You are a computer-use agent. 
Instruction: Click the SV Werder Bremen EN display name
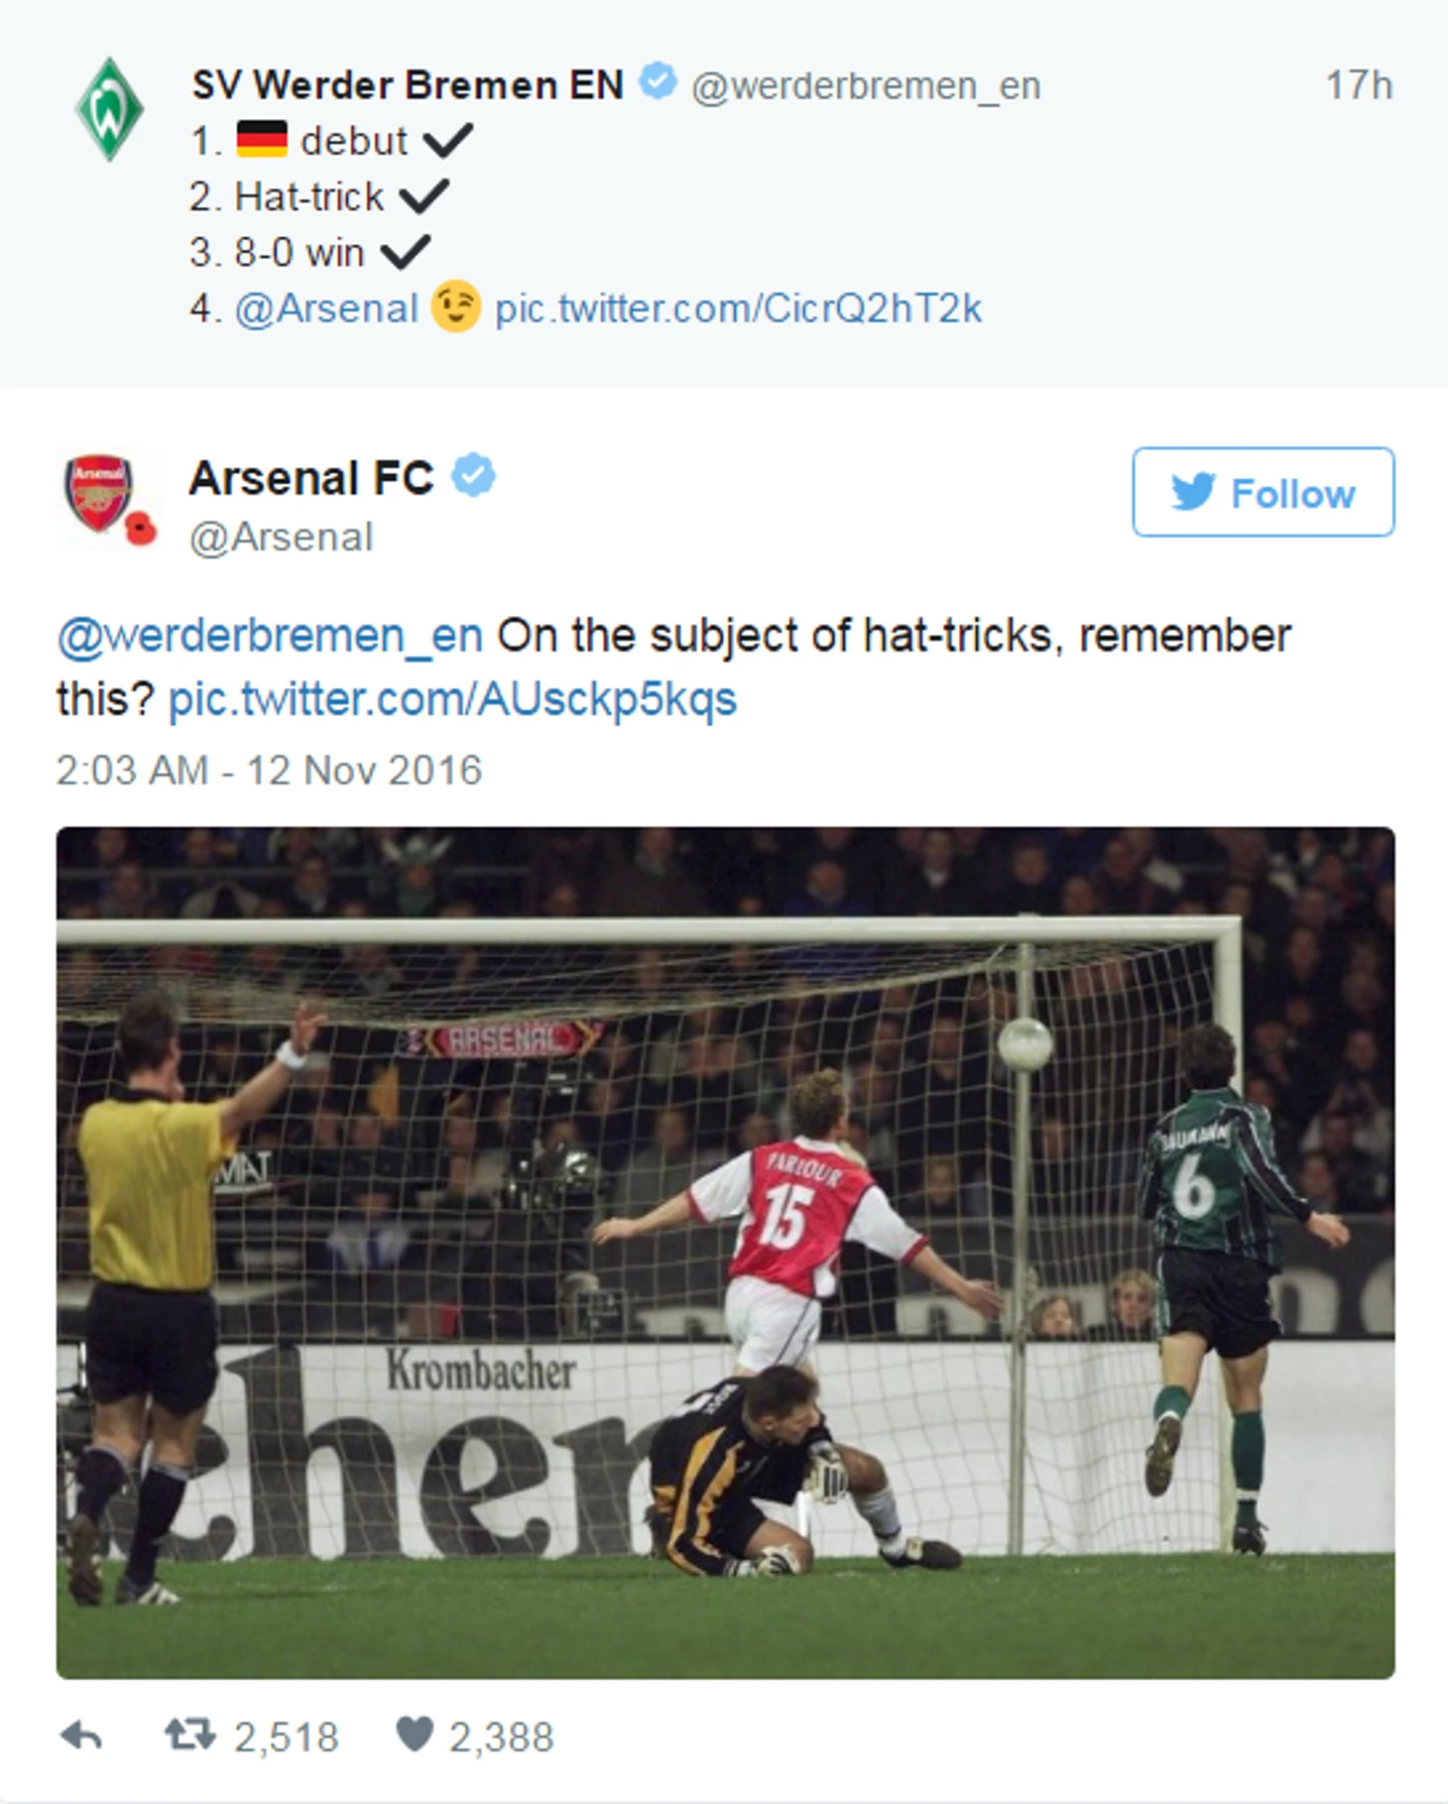[x=408, y=85]
